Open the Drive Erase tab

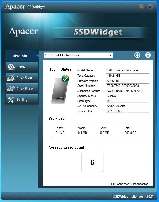(22, 89)
